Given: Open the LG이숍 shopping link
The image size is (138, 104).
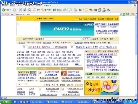Looking at the screenshot, I should coord(20,89).
